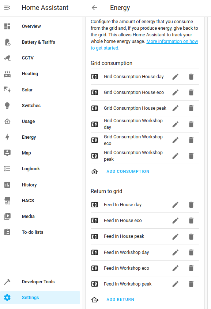Screen dimensions: 211x309
Task: Open Energy in the sidebar
Action: [40, 137]
